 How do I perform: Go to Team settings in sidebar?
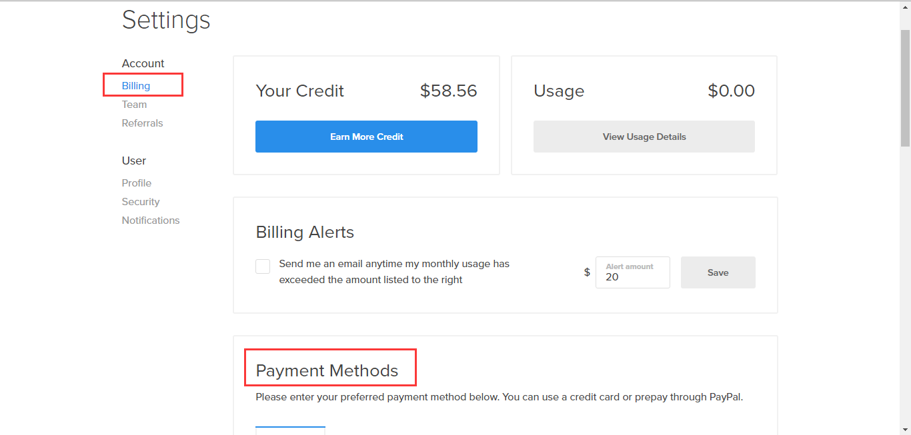click(134, 105)
